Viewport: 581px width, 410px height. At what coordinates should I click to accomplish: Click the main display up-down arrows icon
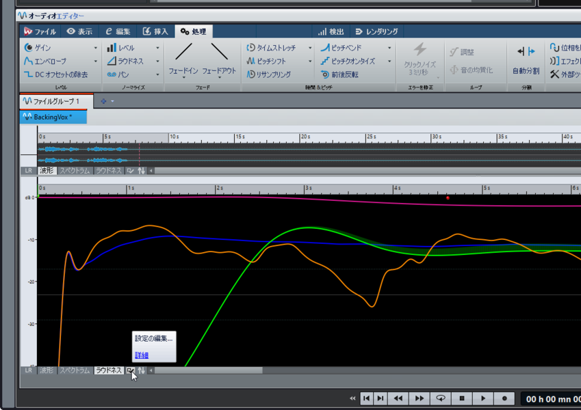[141, 370]
